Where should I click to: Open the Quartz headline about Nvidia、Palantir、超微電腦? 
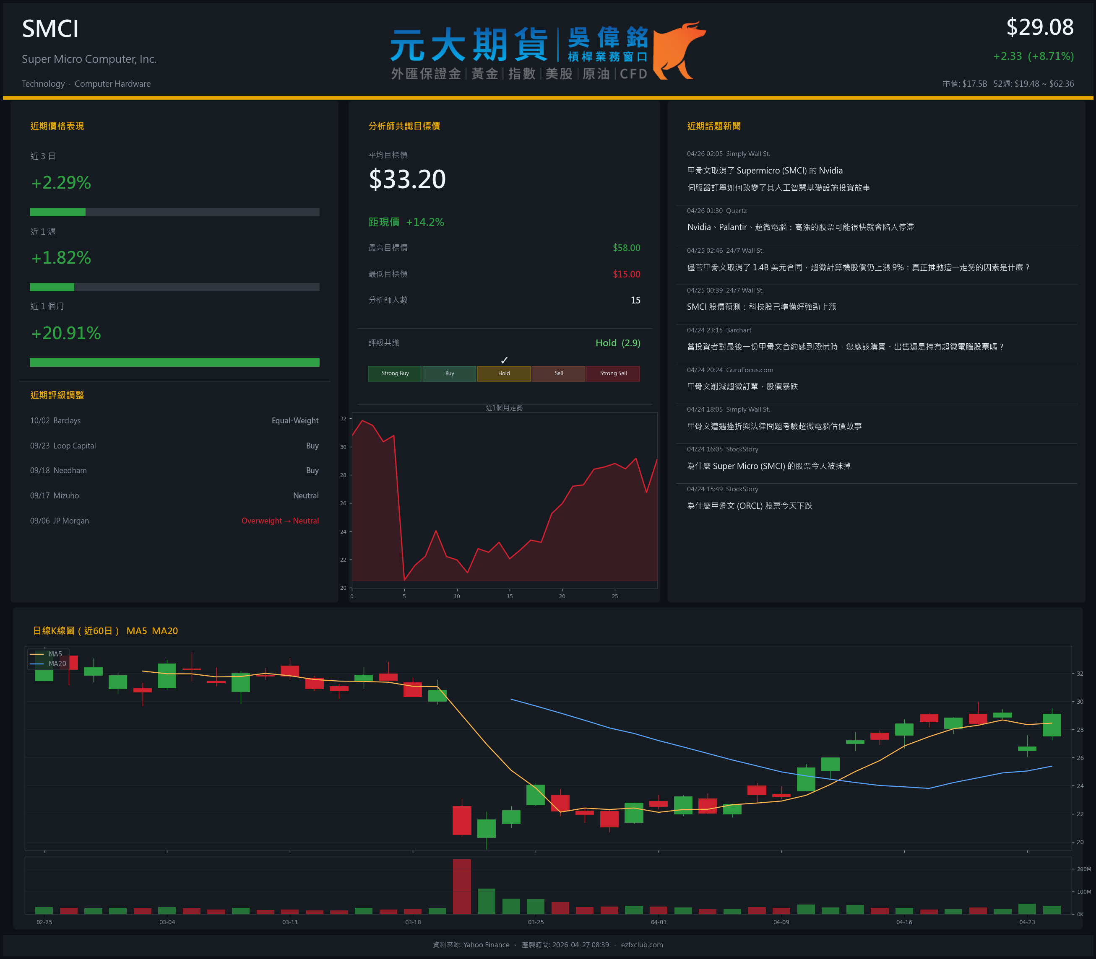coord(800,227)
